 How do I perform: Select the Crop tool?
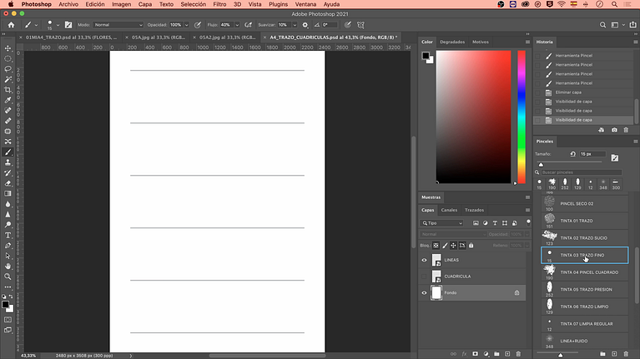point(8,90)
